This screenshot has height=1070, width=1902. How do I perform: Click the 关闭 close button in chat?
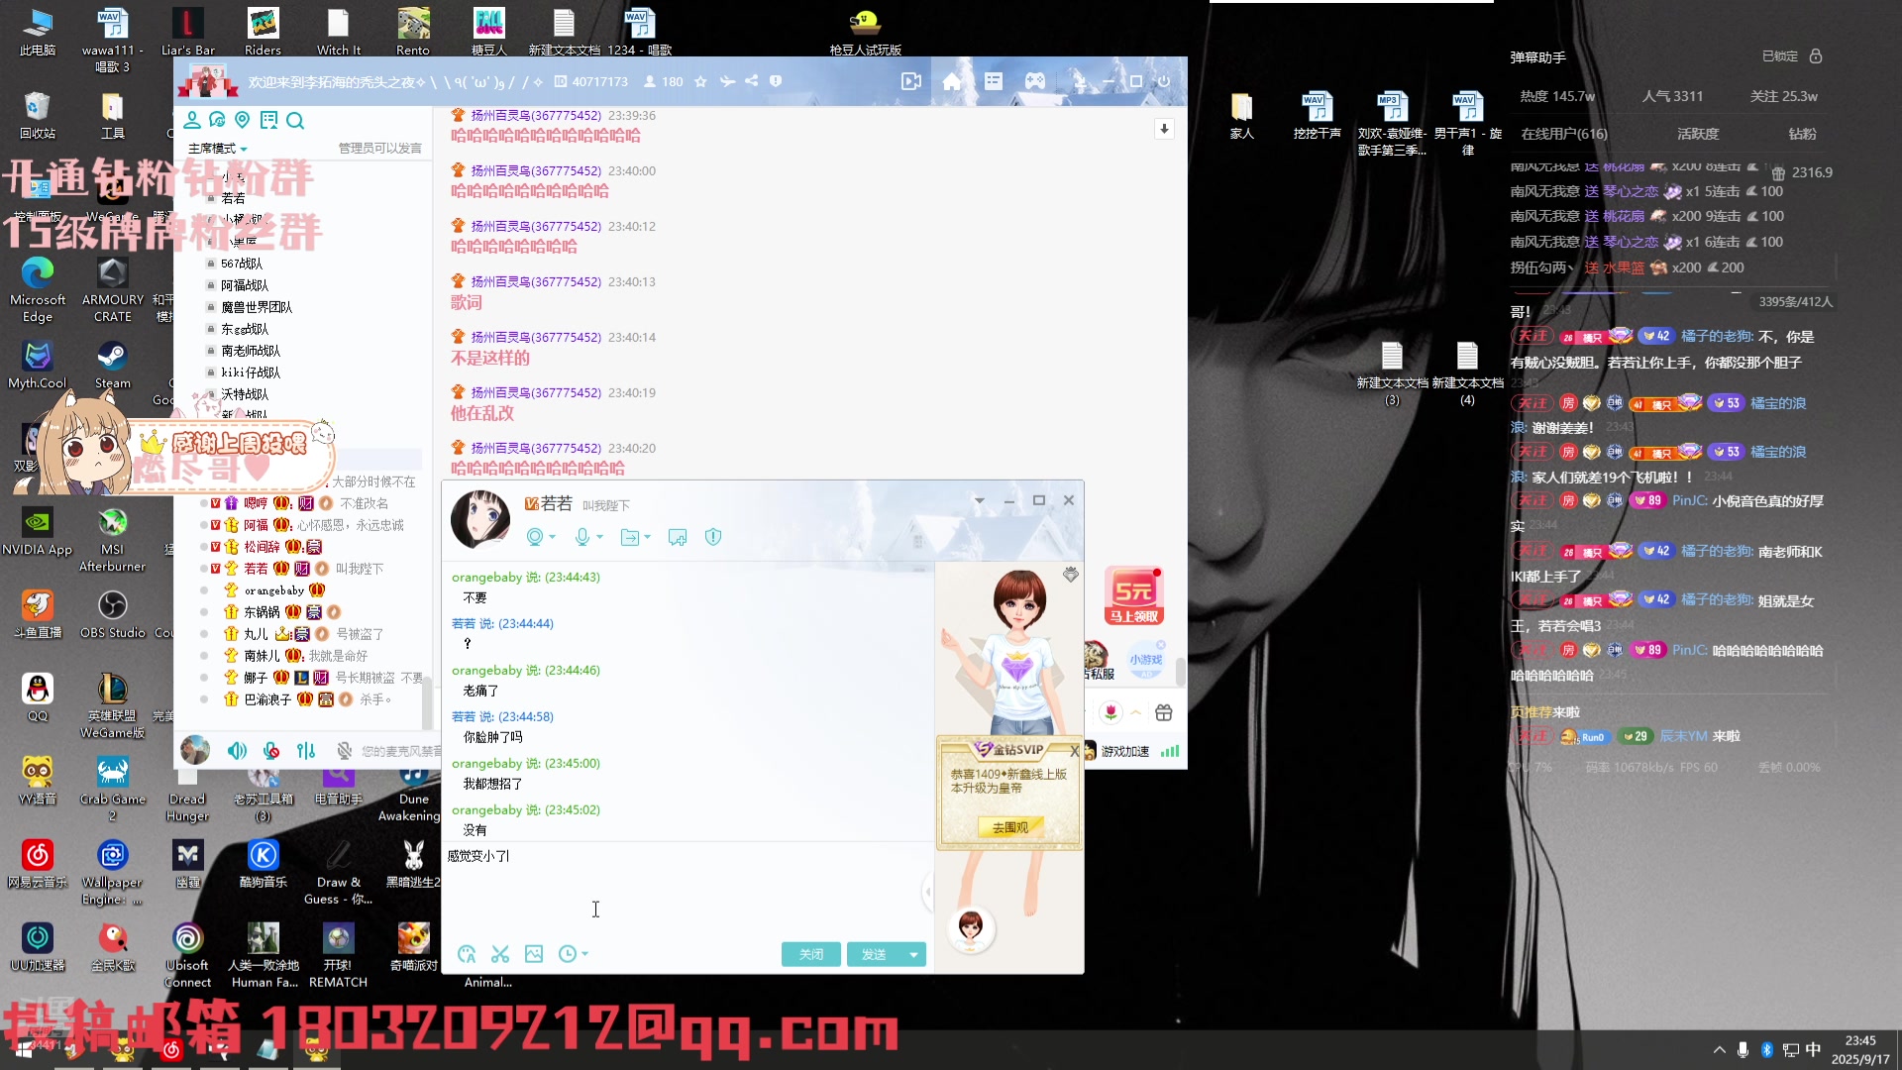811,954
